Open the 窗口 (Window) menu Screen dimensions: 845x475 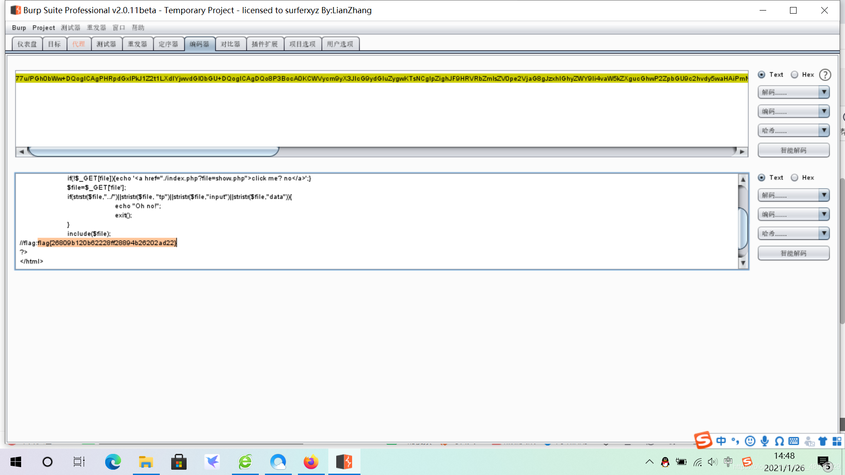click(119, 28)
